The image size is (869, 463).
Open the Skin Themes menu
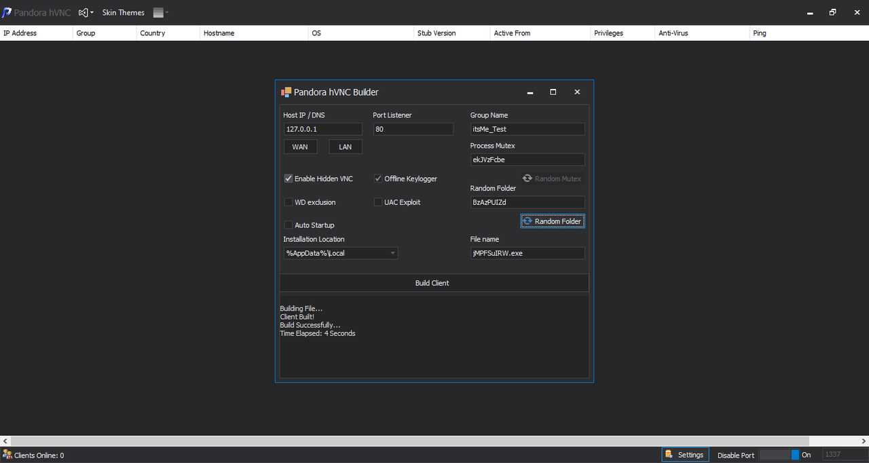(124, 12)
